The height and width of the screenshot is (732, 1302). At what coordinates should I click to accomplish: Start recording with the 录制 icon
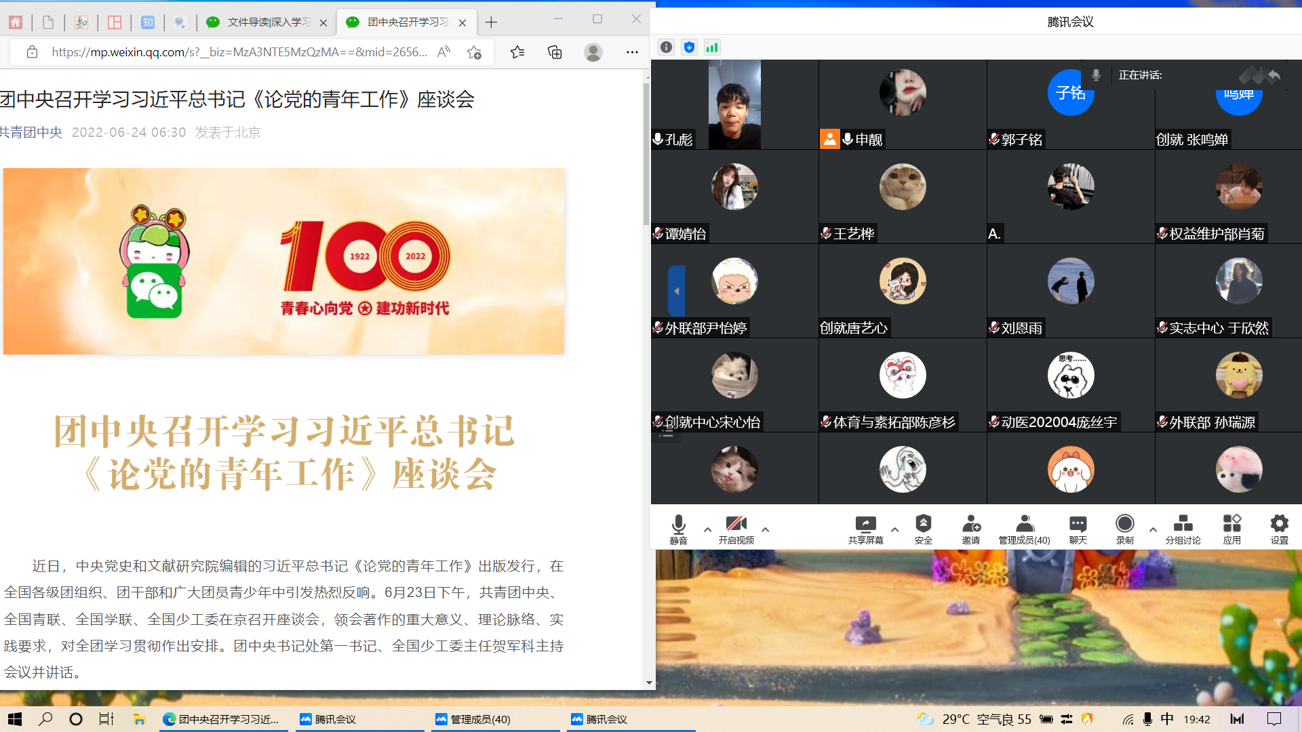click(1124, 524)
